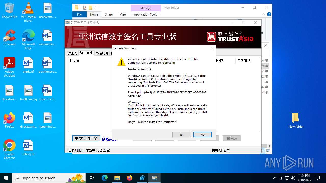Click the disabled 删除(D) button
This screenshot has height=183, width=326.
(x=232, y=139)
